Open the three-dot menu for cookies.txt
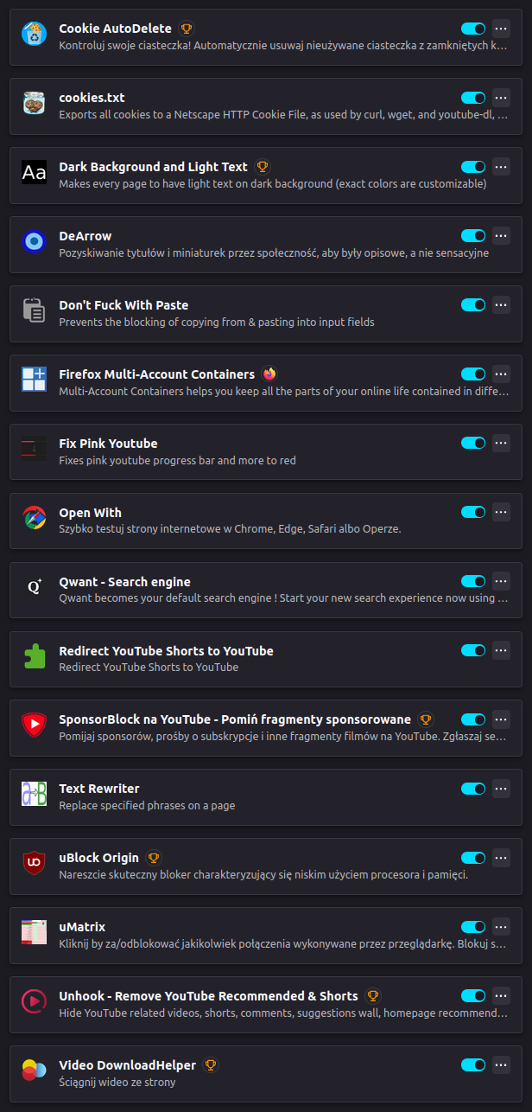Viewport: 532px width, 1112px height. click(501, 98)
